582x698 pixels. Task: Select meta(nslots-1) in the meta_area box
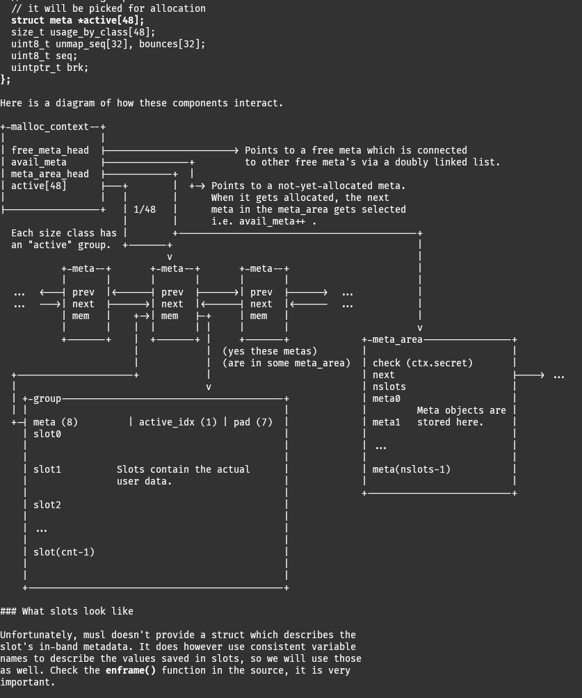[411, 469]
